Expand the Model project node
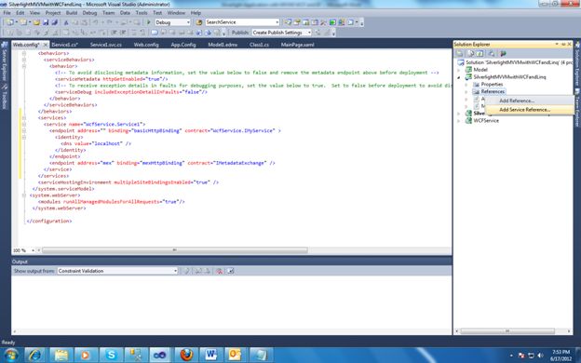This screenshot has width=581, height=363. 459,70
